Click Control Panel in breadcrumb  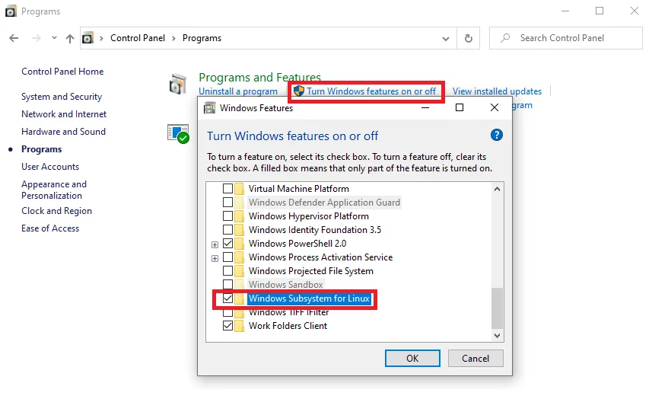pos(138,38)
